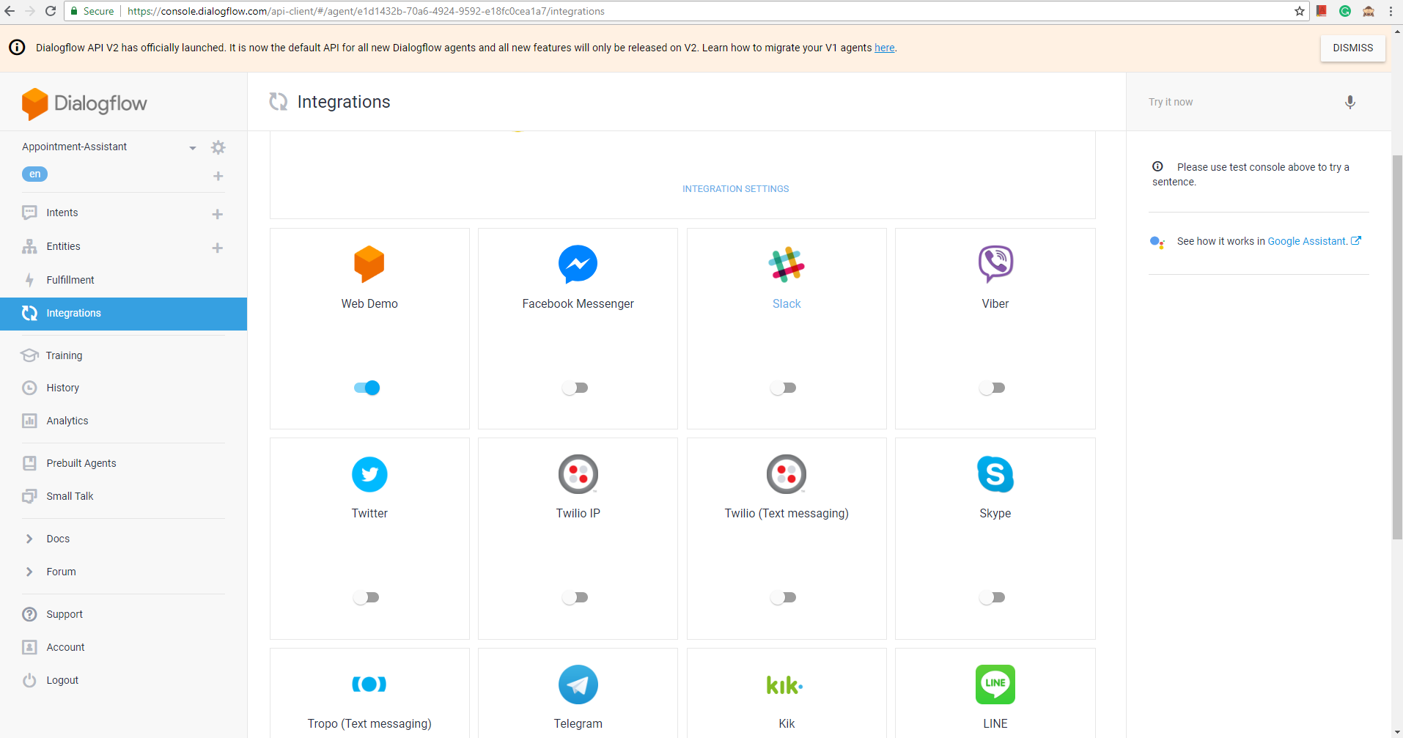1403x738 pixels.
Task: Open INTEGRATION SETTINGS link
Action: coord(735,189)
